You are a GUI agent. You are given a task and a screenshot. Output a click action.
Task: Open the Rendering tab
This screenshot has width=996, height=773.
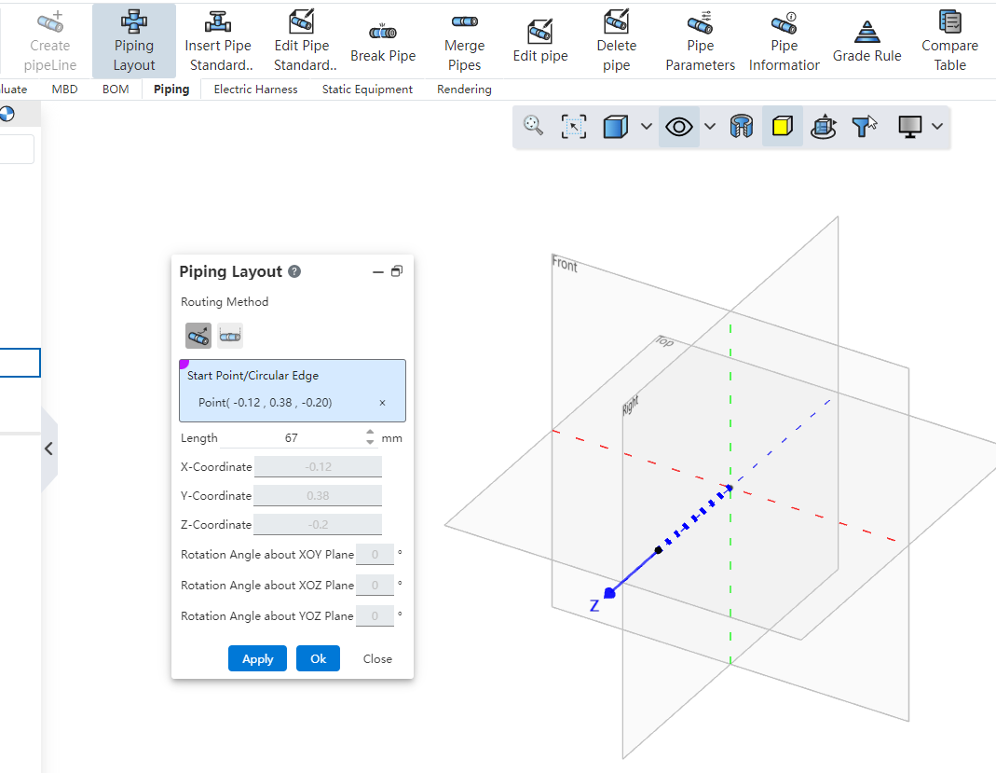coord(463,89)
